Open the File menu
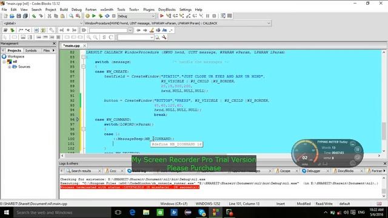This screenshot has width=388, height=218. (4, 10)
